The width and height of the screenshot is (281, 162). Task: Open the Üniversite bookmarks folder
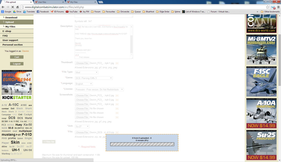click(x=123, y=12)
